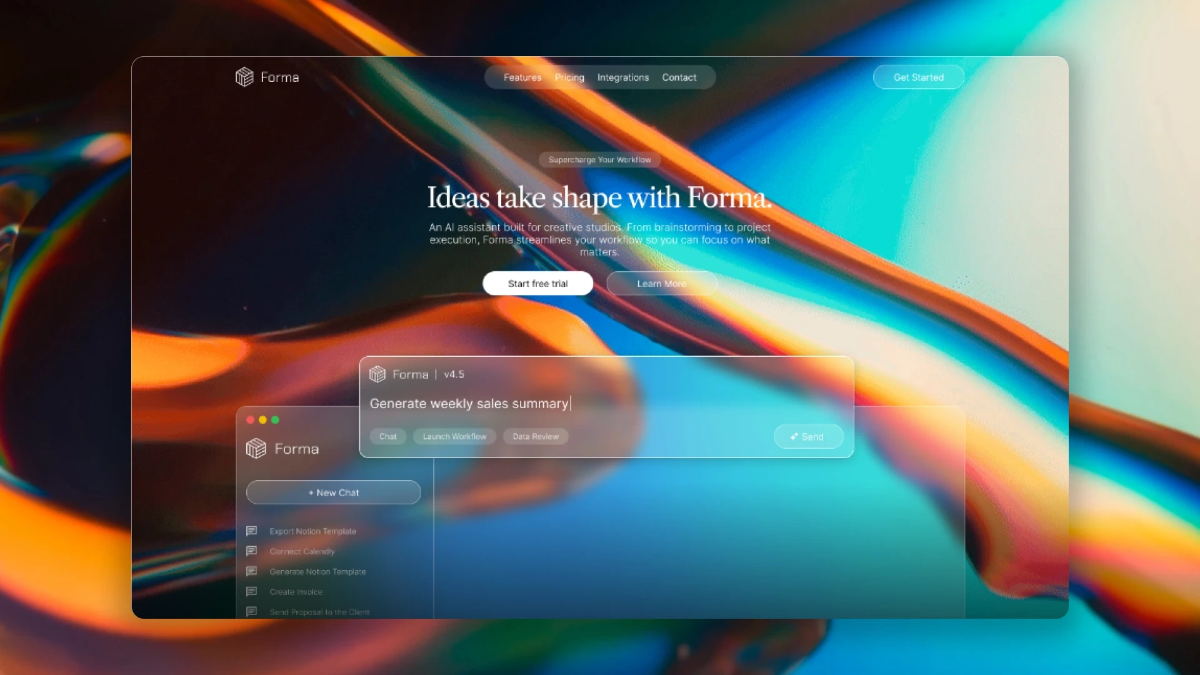
Task: Click the Start free trial button
Action: point(537,283)
